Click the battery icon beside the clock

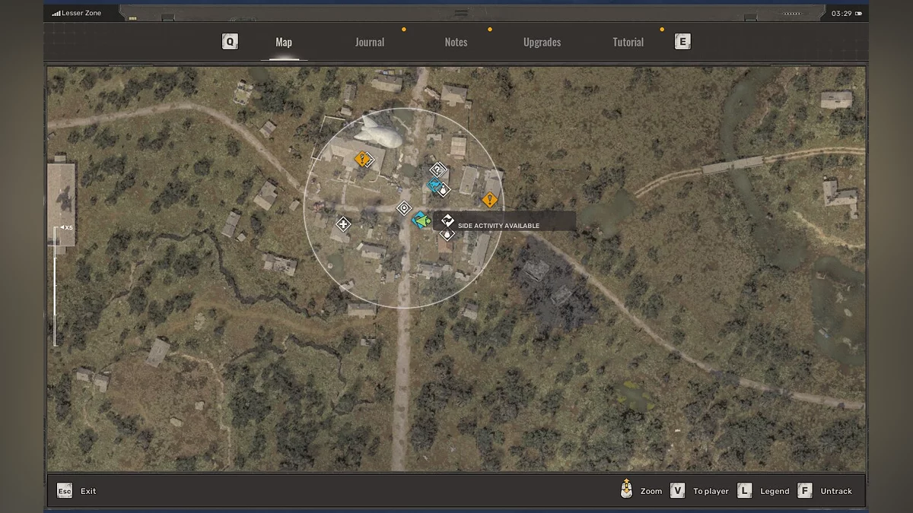pyautogui.click(x=859, y=13)
